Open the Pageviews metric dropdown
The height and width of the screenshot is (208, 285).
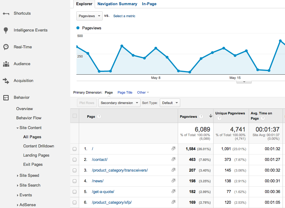(x=89, y=16)
